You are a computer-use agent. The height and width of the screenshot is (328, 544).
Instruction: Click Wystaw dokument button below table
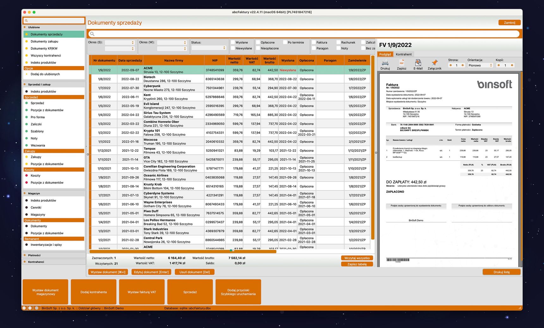click(108, 272)
